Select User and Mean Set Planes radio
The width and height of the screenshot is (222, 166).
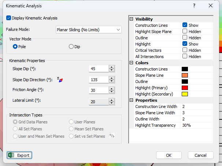pos(15,136)
